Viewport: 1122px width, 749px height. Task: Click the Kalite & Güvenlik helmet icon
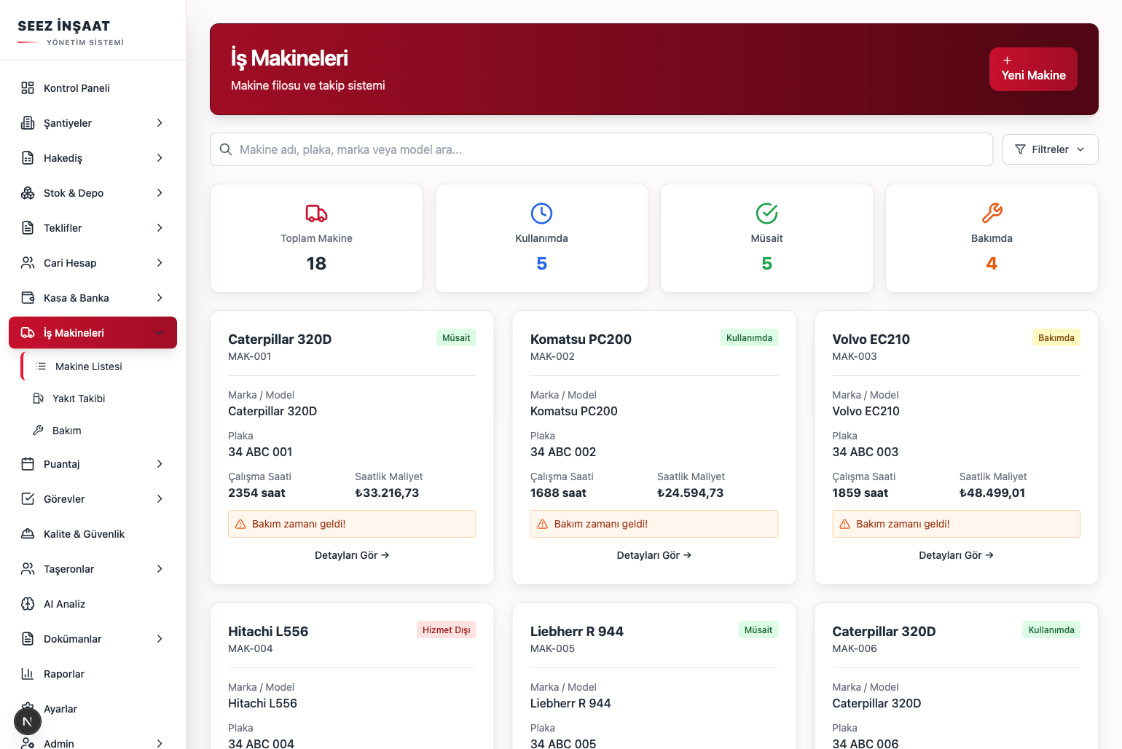[28, 534]
